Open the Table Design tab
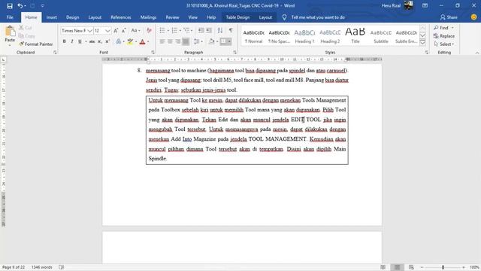Image resolution: width=481 pixels, height=271 pixels. [x=237, y=17]
